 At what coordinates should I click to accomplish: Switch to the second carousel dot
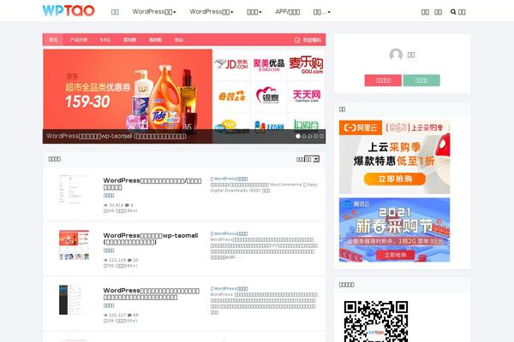(x=304, y=136)
